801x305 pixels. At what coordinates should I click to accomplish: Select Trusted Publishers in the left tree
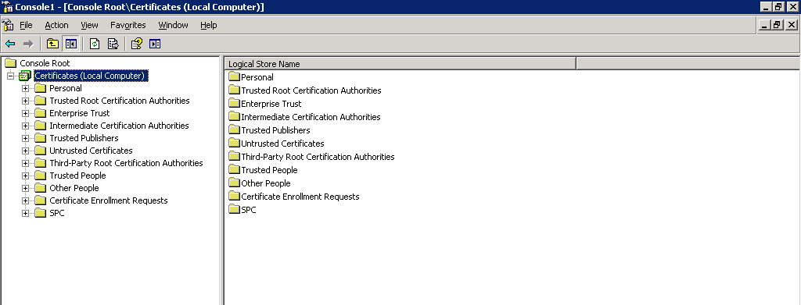[84, 138]
